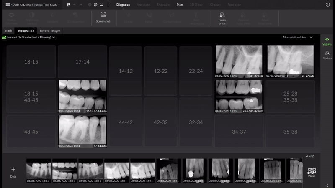Click the bottom-row empty 35-38 slot

tap(290, 132)
